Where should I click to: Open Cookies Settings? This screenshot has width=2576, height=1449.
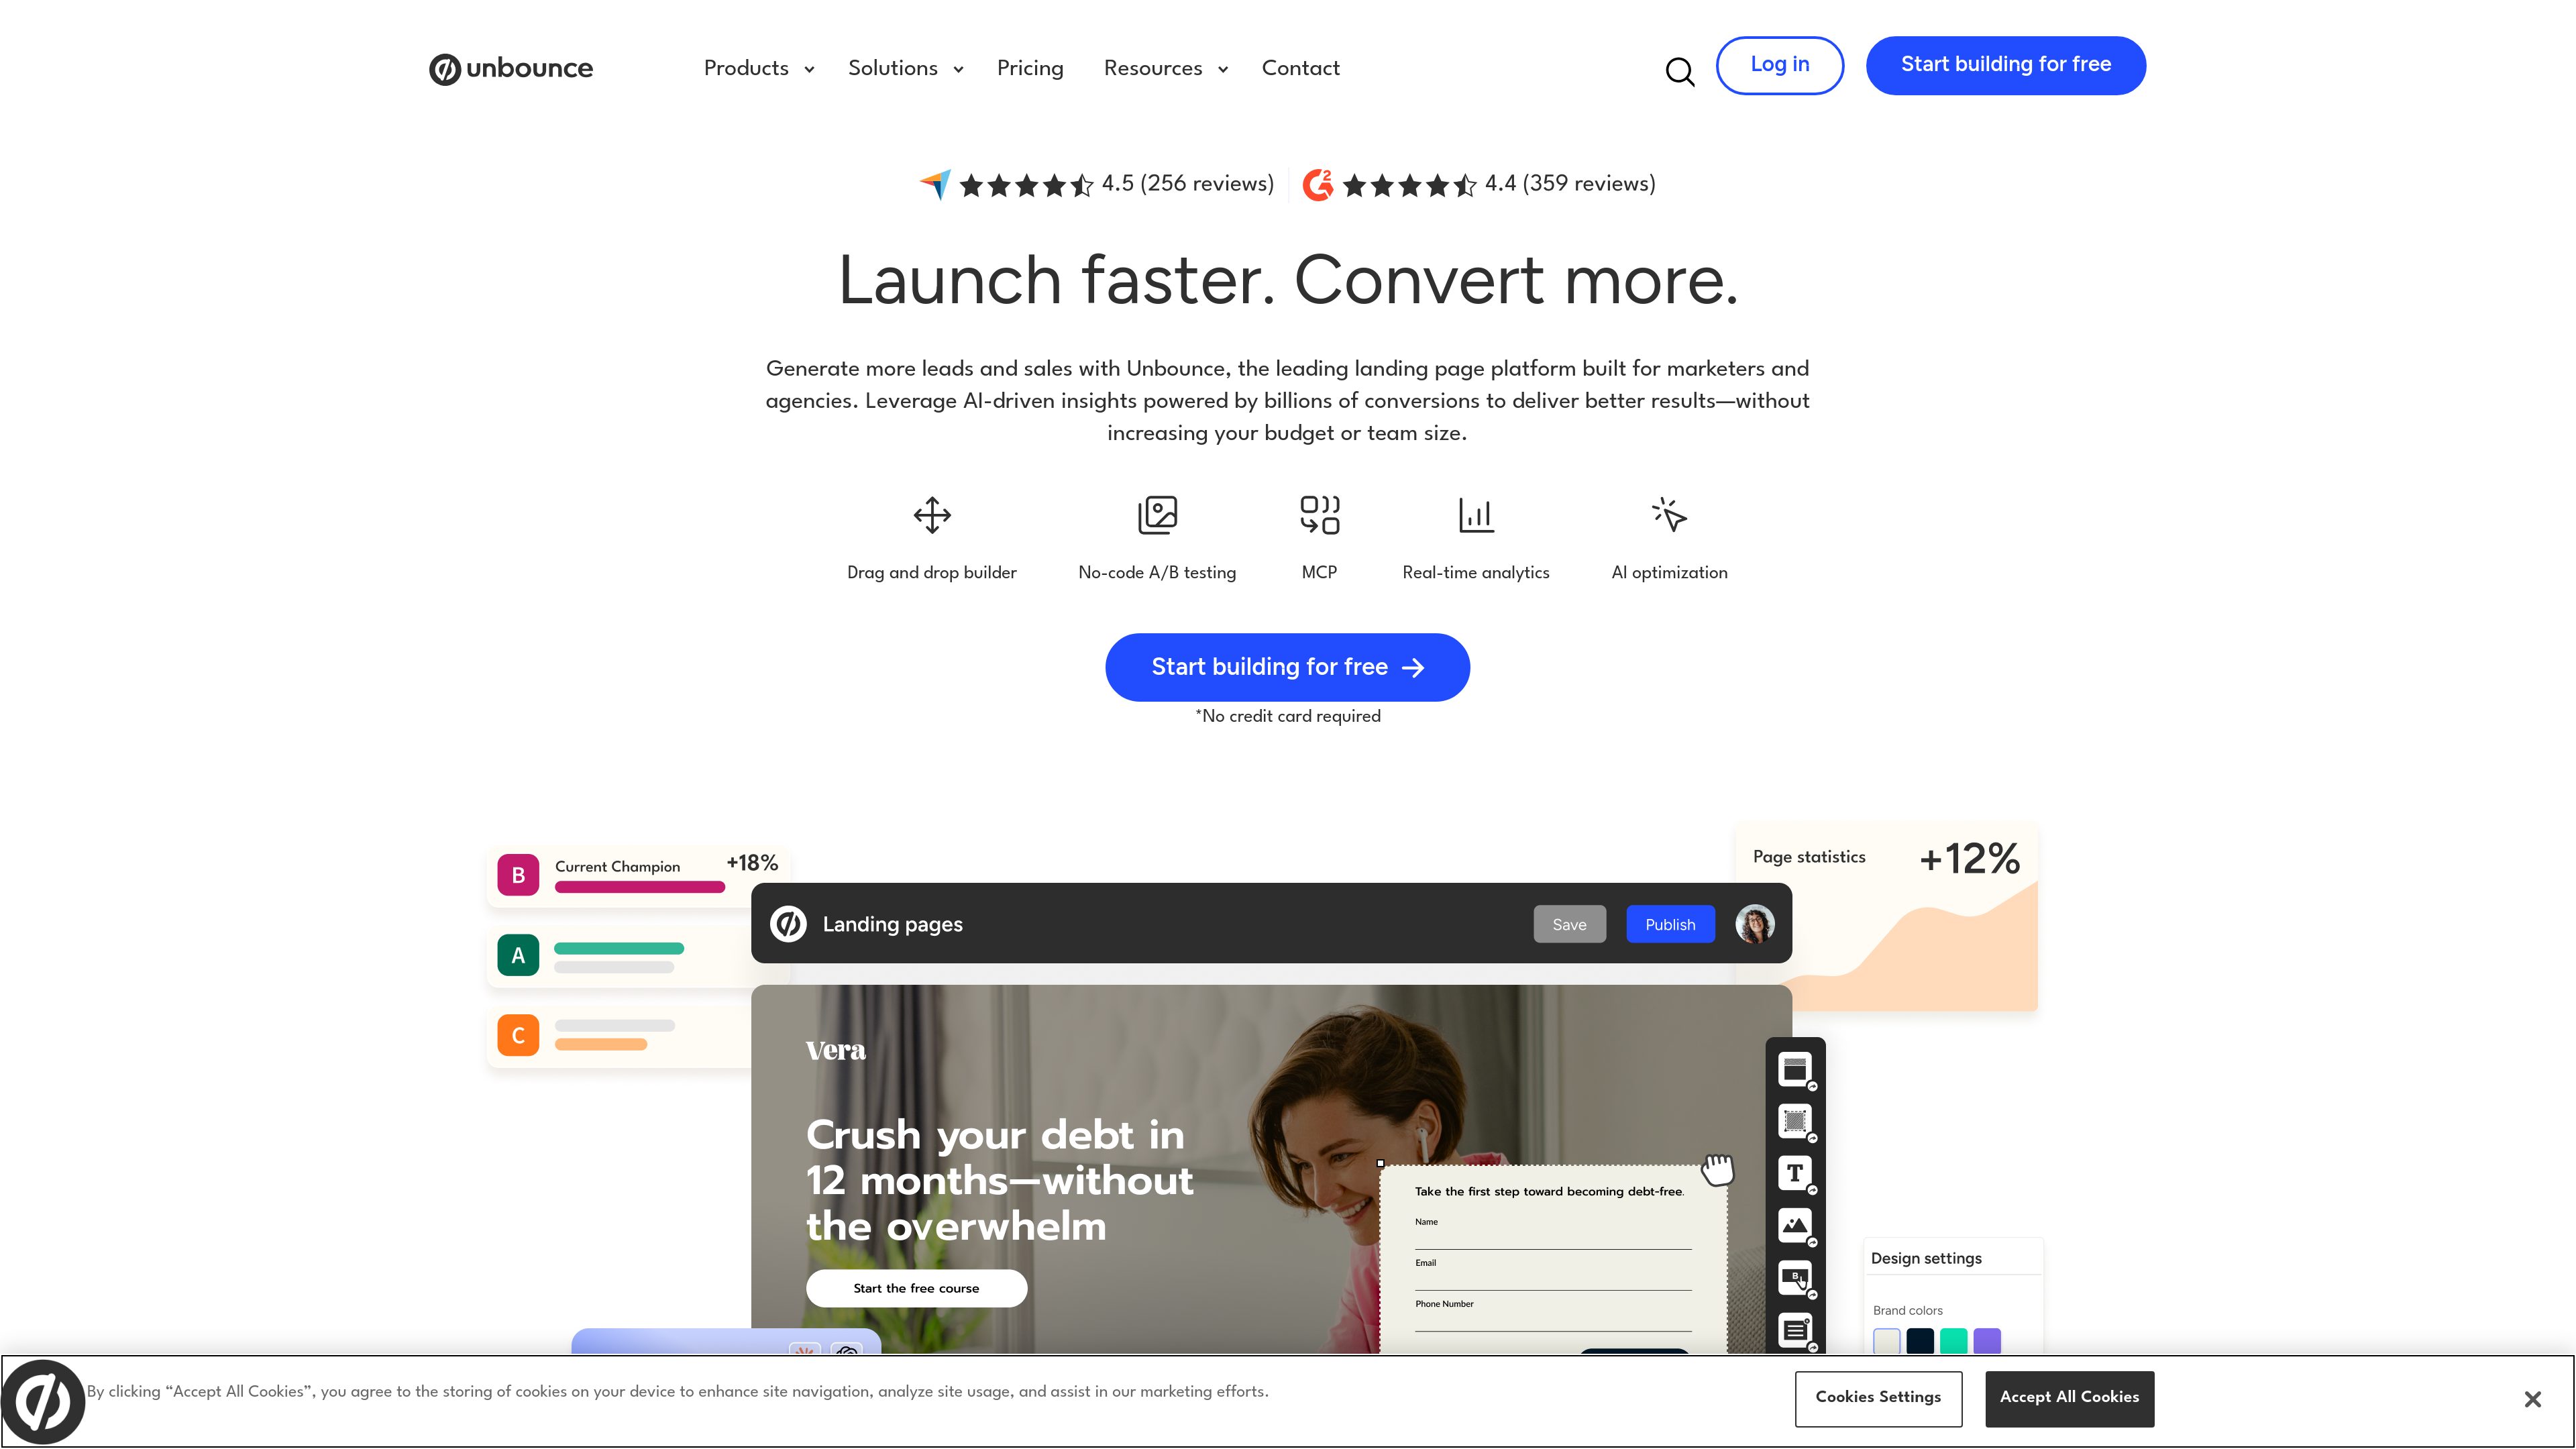point(1878,1398)
